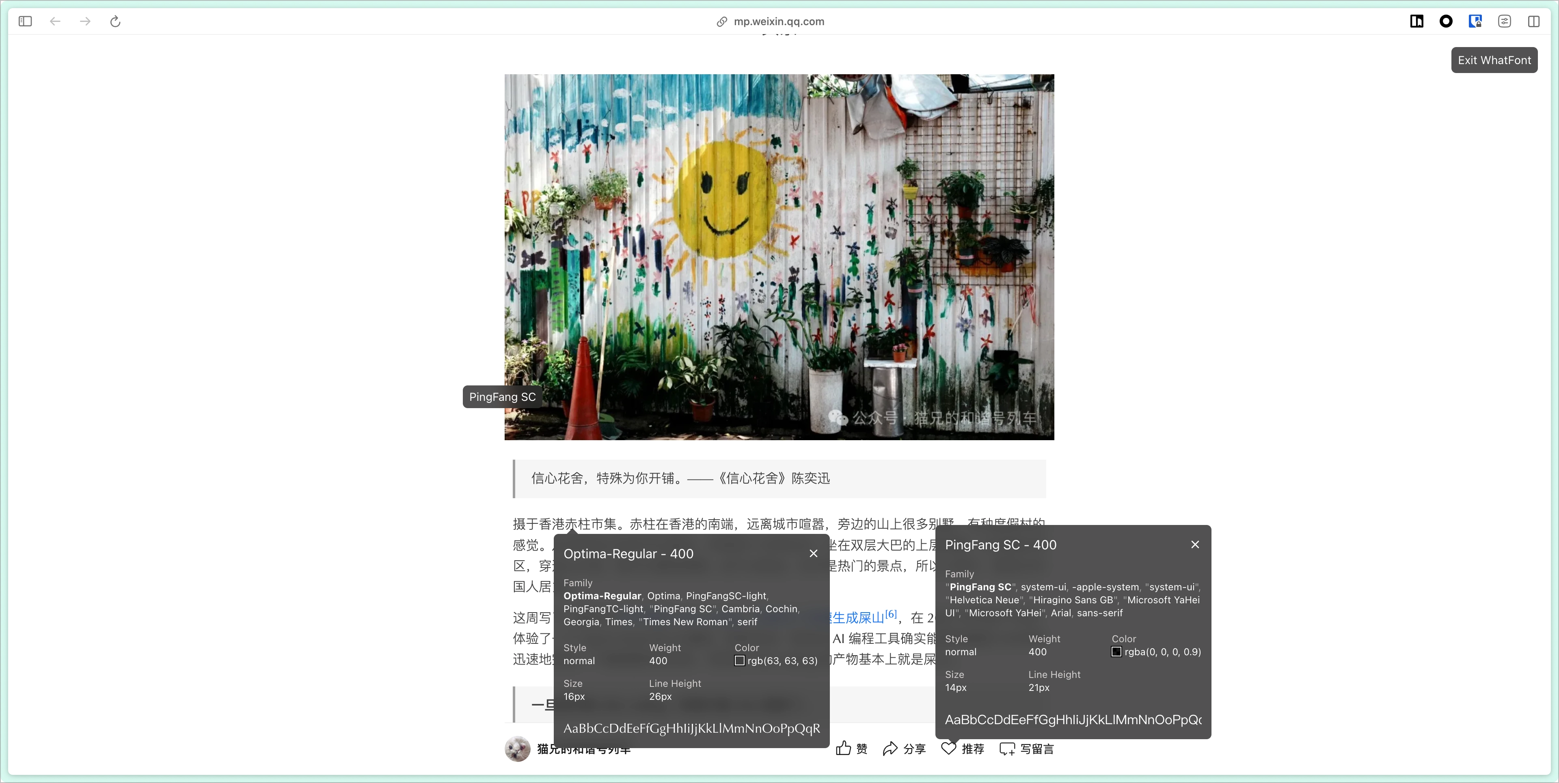
Task: Click the 写留言 label
Action: (1037, 749)
